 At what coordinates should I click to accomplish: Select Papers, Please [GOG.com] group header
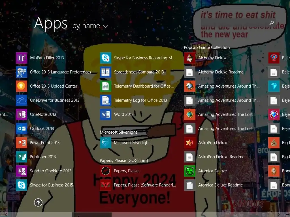[x=123, y=160]
